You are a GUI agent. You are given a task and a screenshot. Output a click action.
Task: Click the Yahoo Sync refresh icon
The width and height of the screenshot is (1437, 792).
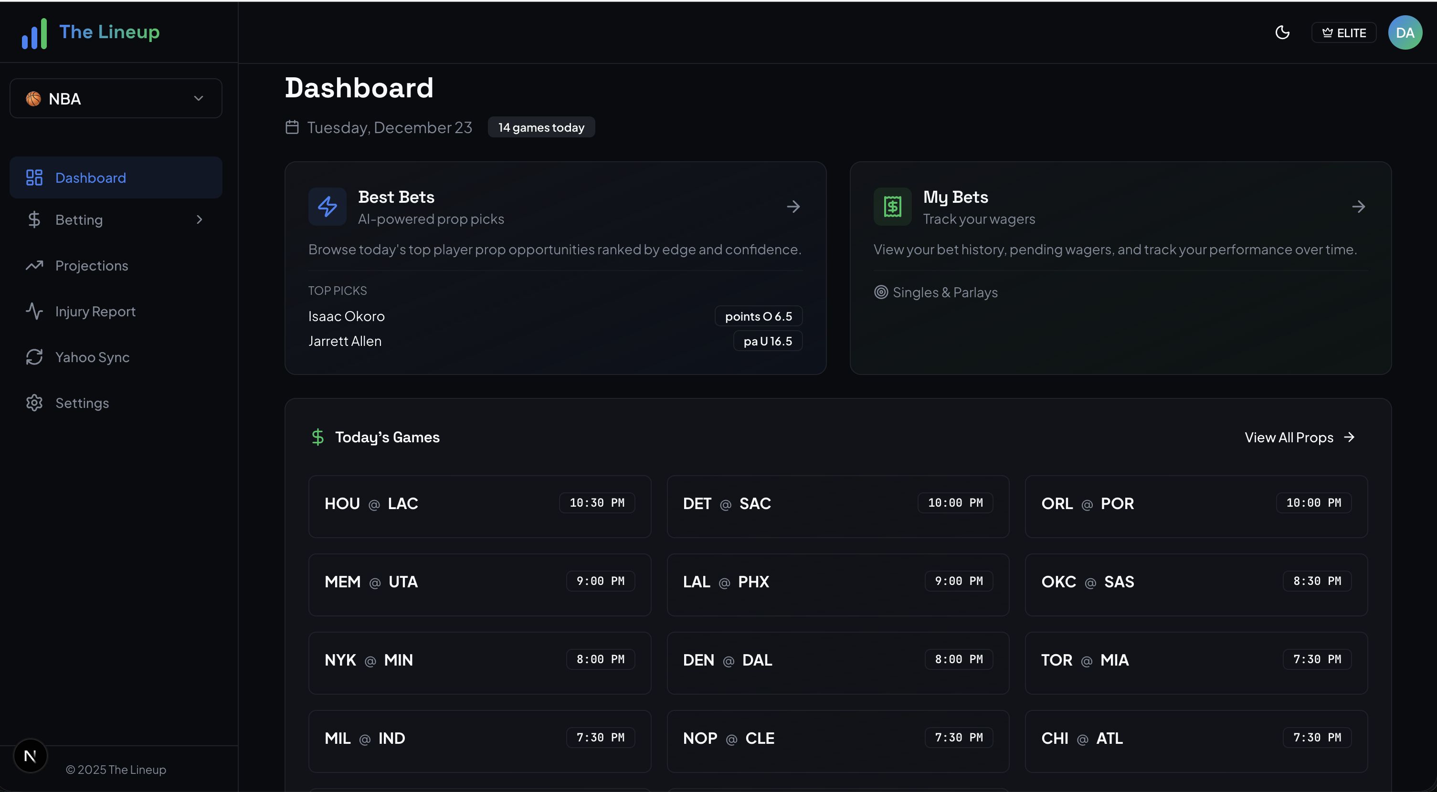[34, 357]
